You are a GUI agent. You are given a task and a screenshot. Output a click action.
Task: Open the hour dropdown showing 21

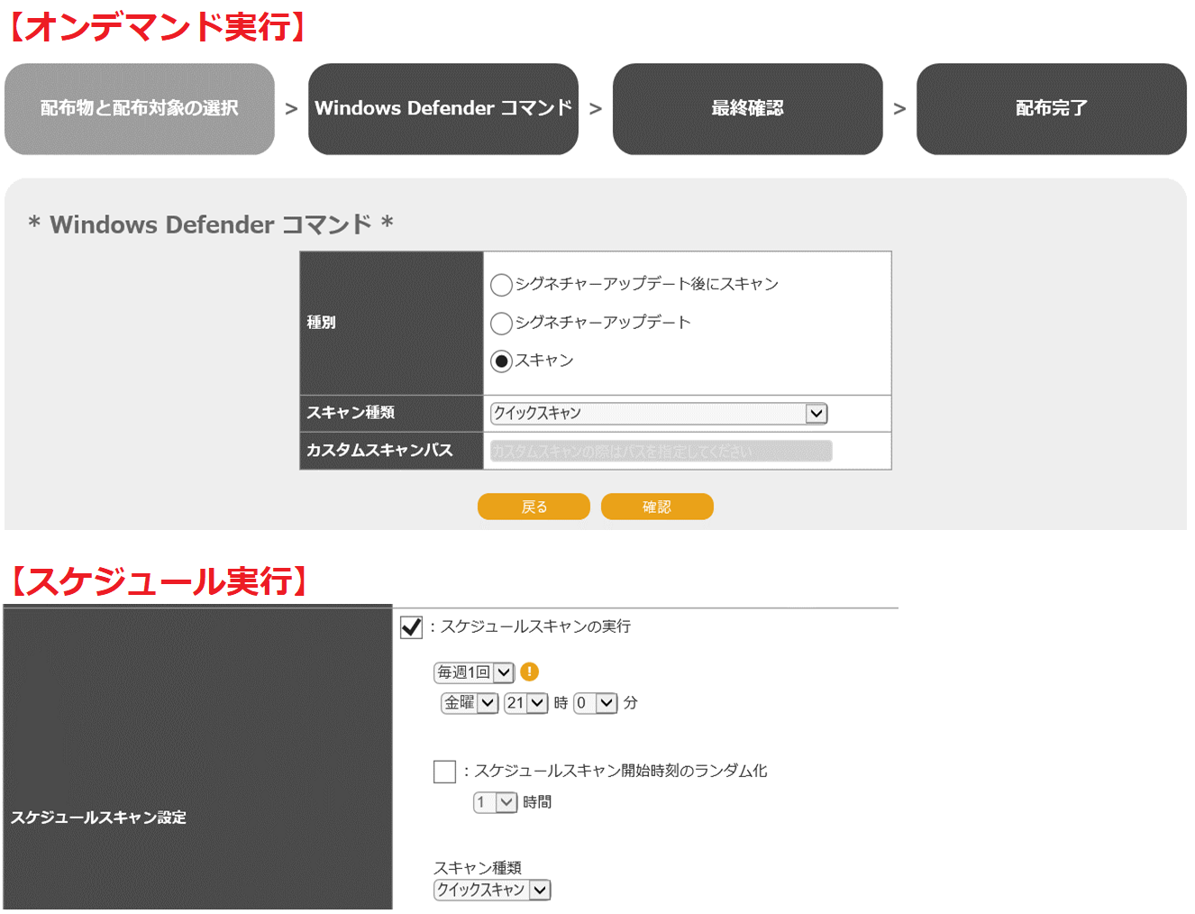tap(526, 703)
